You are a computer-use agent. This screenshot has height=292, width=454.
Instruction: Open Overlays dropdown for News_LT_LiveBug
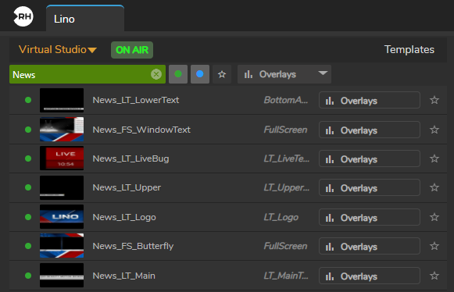pyautogui.click(x=370, y=158)
